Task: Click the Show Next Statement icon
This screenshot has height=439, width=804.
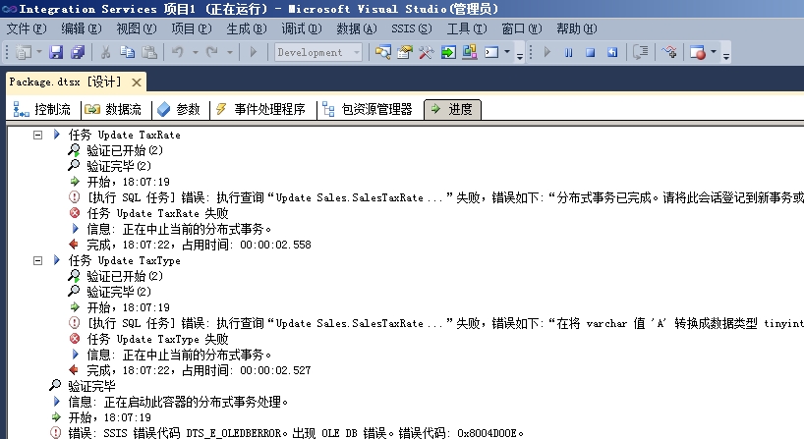Action: point(641,52)
